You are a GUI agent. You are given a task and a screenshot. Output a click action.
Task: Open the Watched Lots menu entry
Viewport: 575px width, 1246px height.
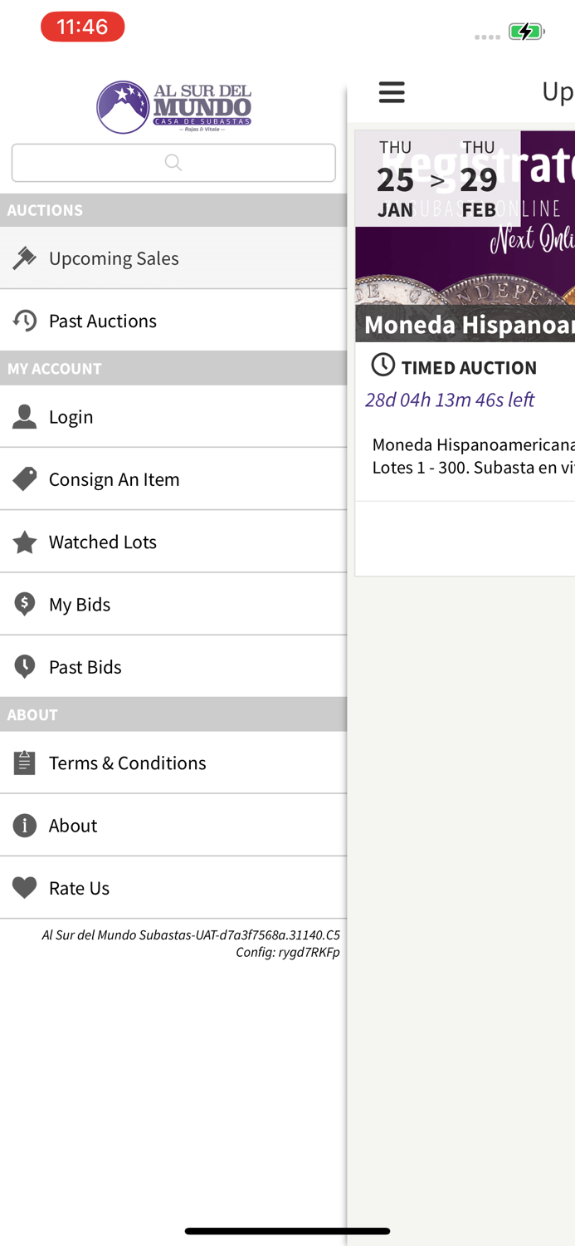[x=103, y=542]
